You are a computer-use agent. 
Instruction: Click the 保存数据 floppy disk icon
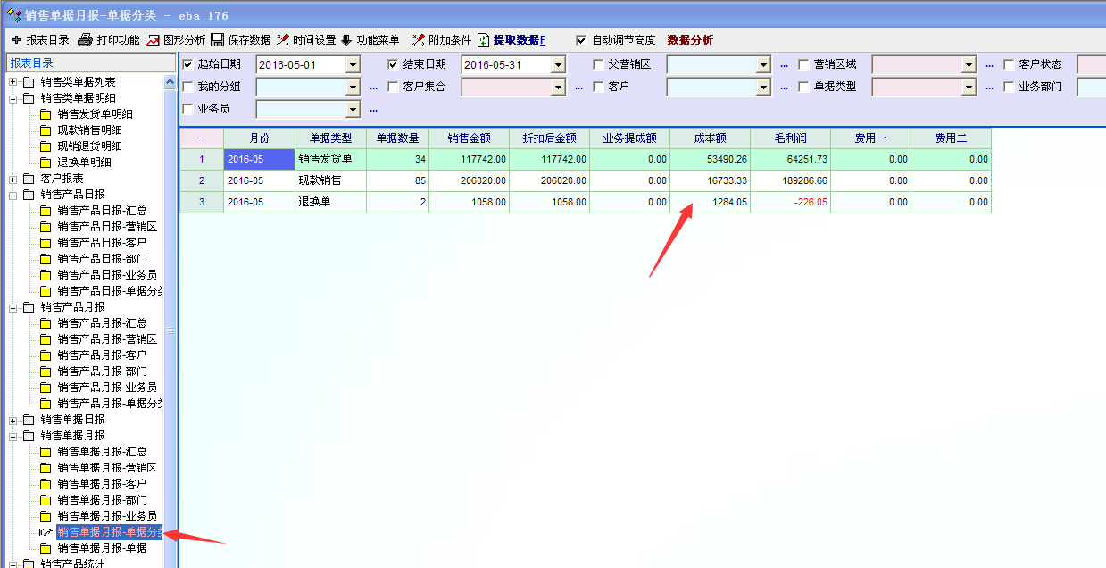218,40
